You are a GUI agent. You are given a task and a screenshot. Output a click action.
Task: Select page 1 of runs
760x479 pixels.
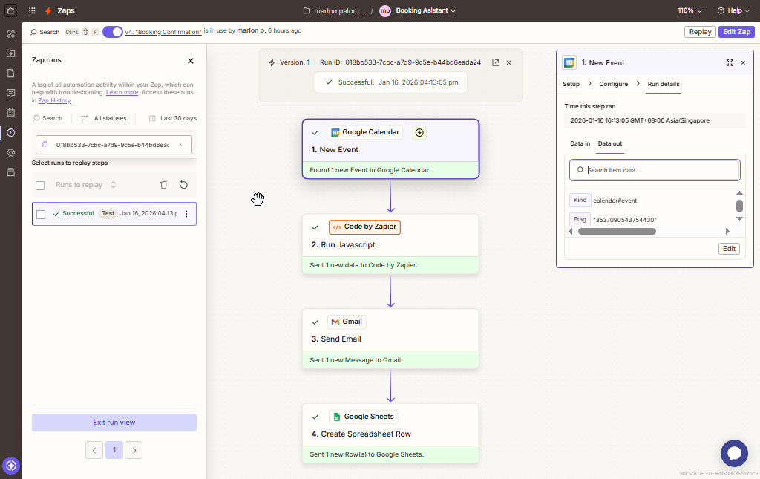pos(114,450)
